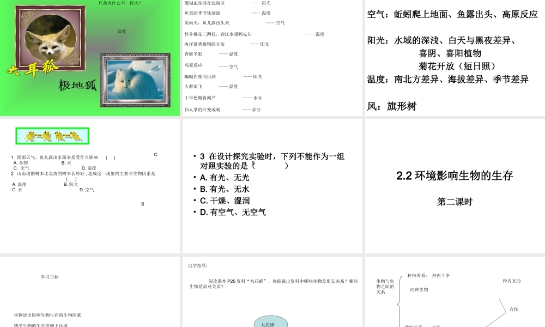Select the arctic fox photo in the silver frame
Screen dimensions: 545x327
[135, 80]
